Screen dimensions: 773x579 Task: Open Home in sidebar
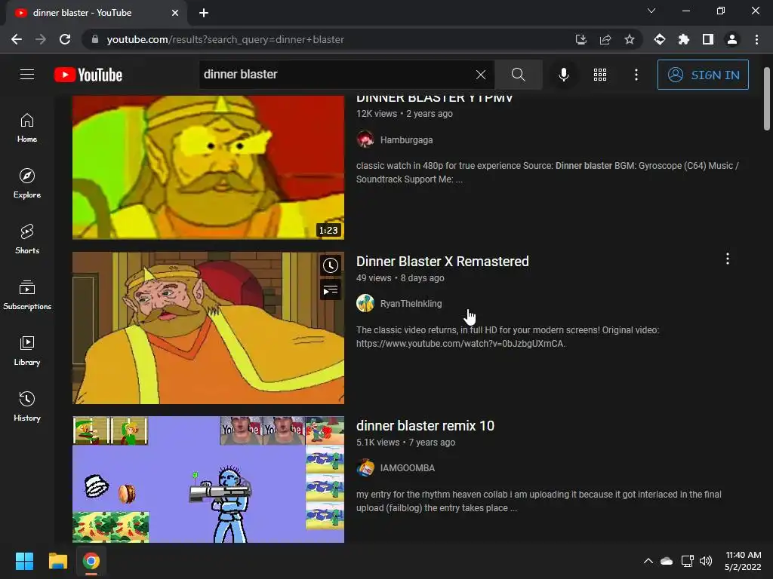coord(27,127)
